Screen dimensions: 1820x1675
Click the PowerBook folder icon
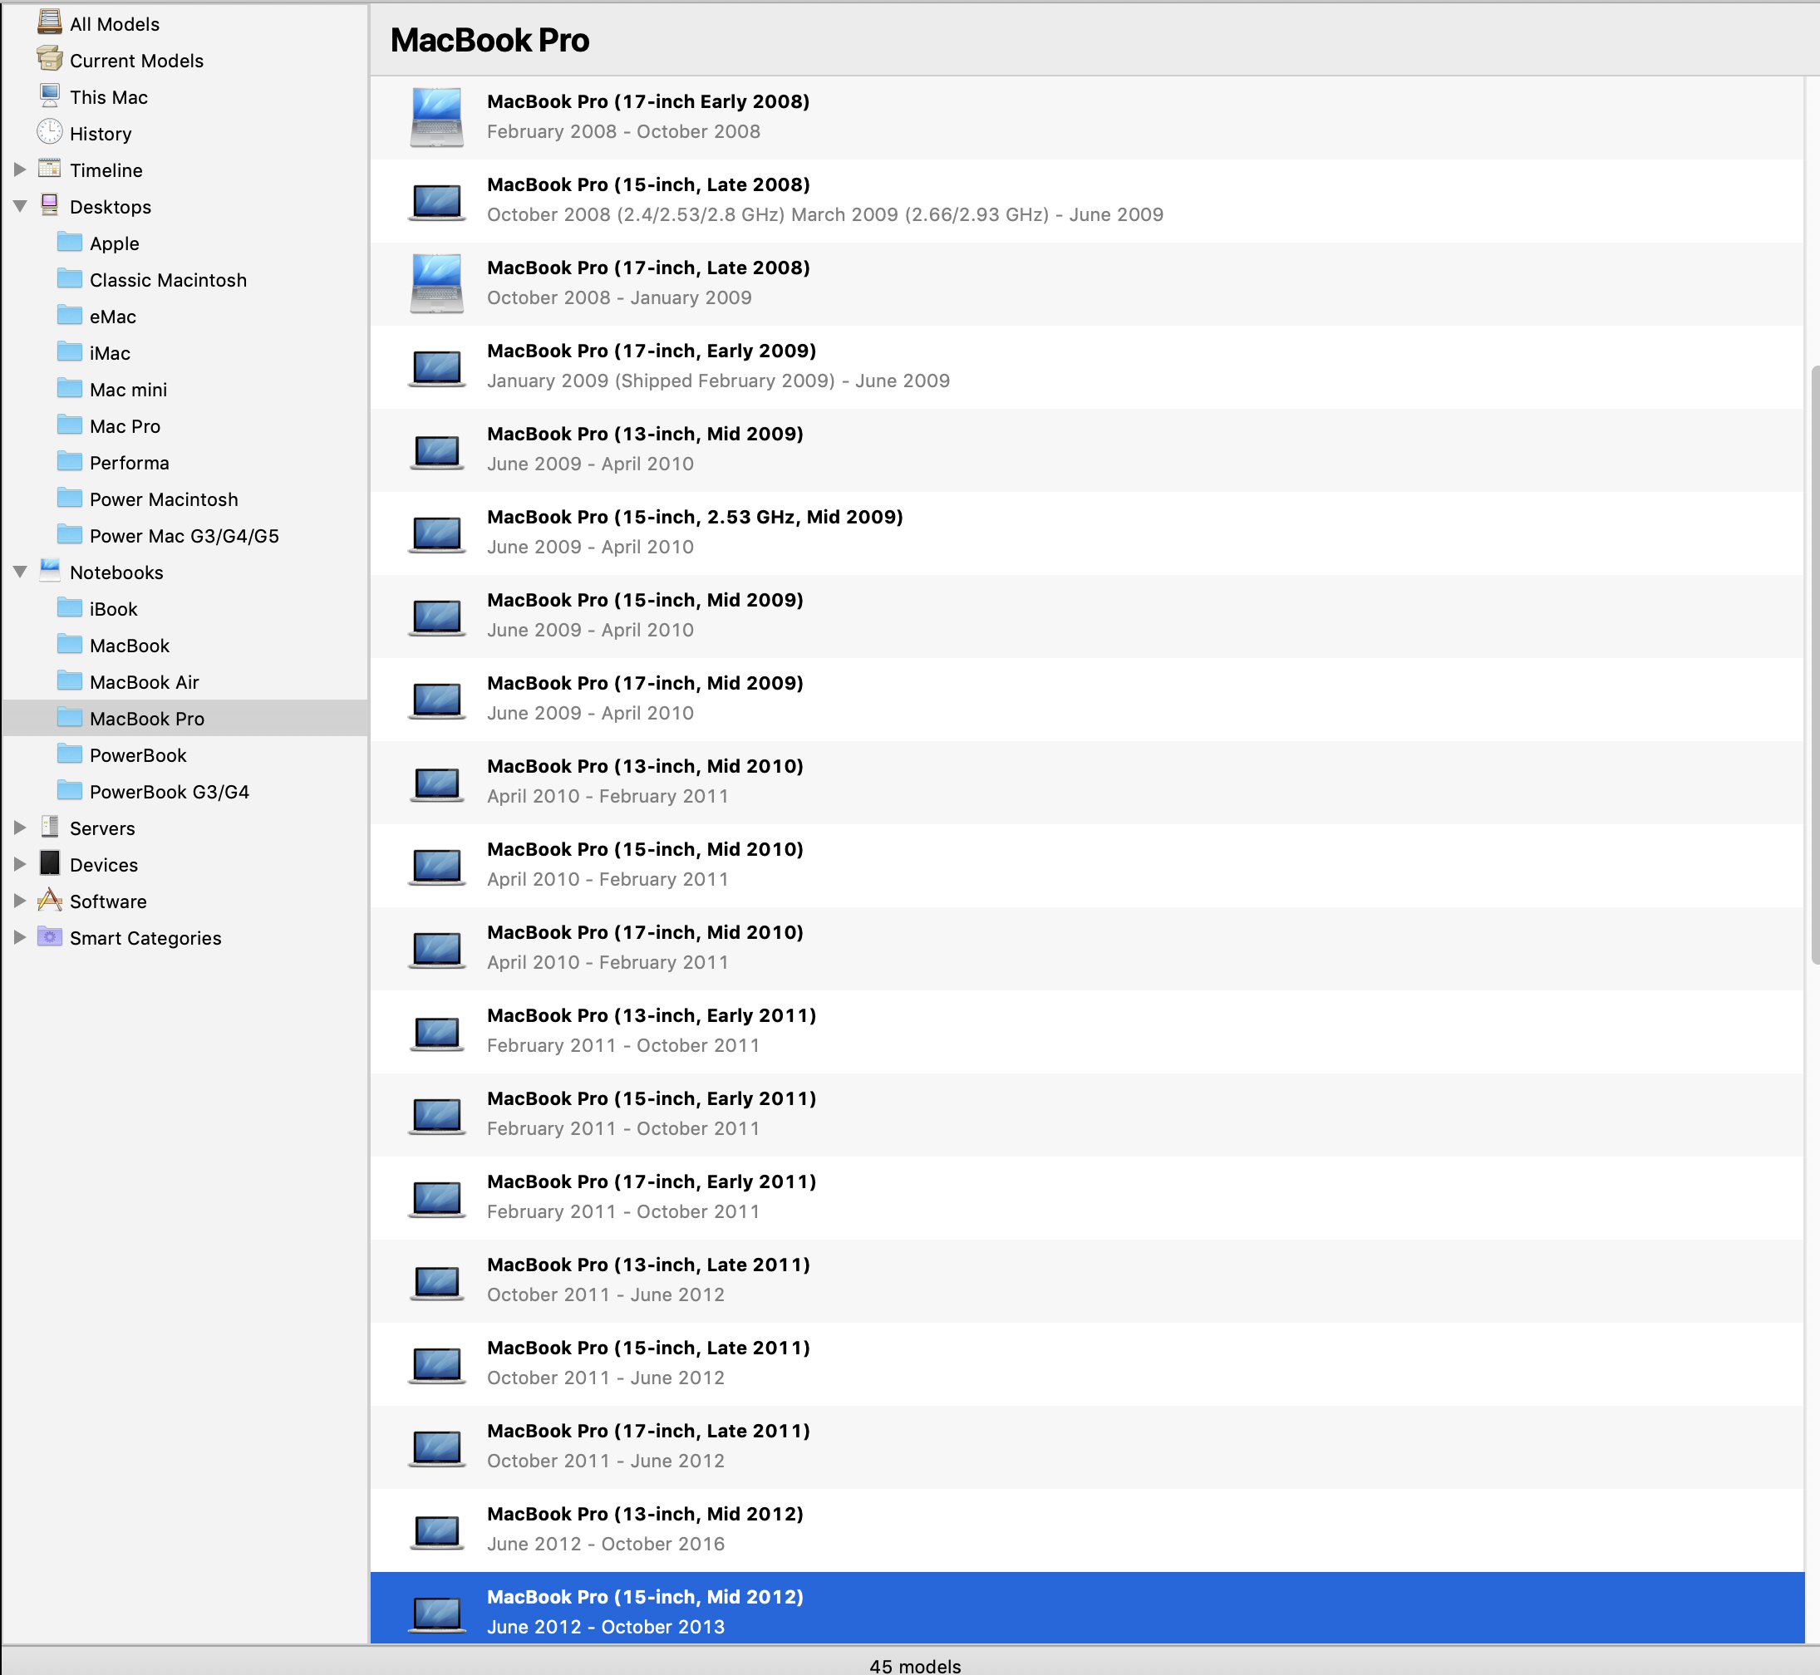70,754
